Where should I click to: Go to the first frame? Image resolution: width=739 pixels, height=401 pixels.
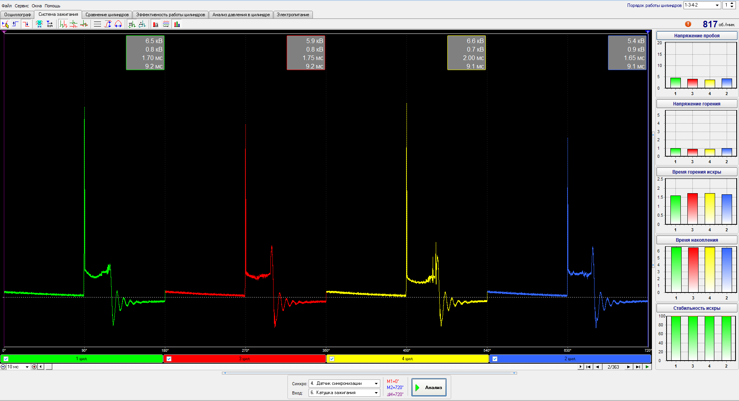tap(588, 367)
